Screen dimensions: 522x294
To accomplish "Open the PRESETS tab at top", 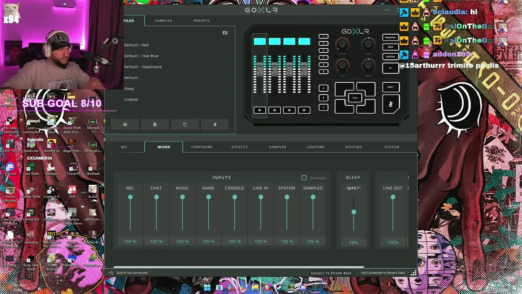I will (201, 20).
